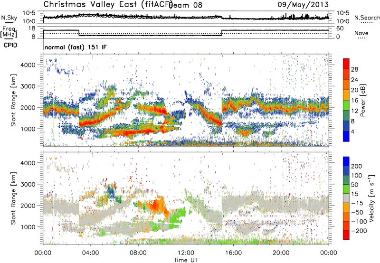The width and height of the screenshot is (380, 263).
Task: Click the "CPID" row label
Action: [10, 45]
